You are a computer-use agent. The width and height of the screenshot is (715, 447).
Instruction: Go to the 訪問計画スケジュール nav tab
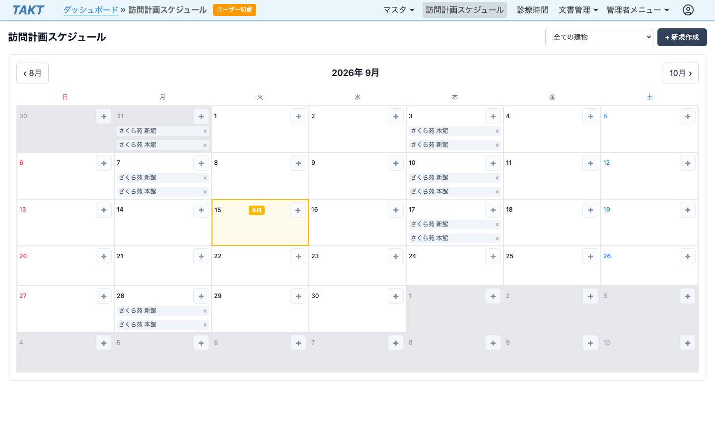pos(465,10)
